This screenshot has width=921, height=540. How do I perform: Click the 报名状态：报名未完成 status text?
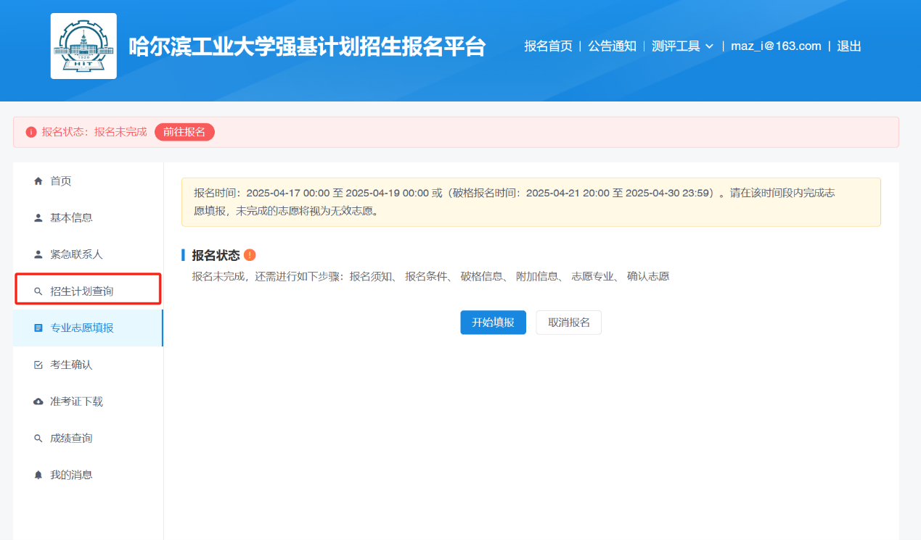pyautogui.click(x=94, y=132)
